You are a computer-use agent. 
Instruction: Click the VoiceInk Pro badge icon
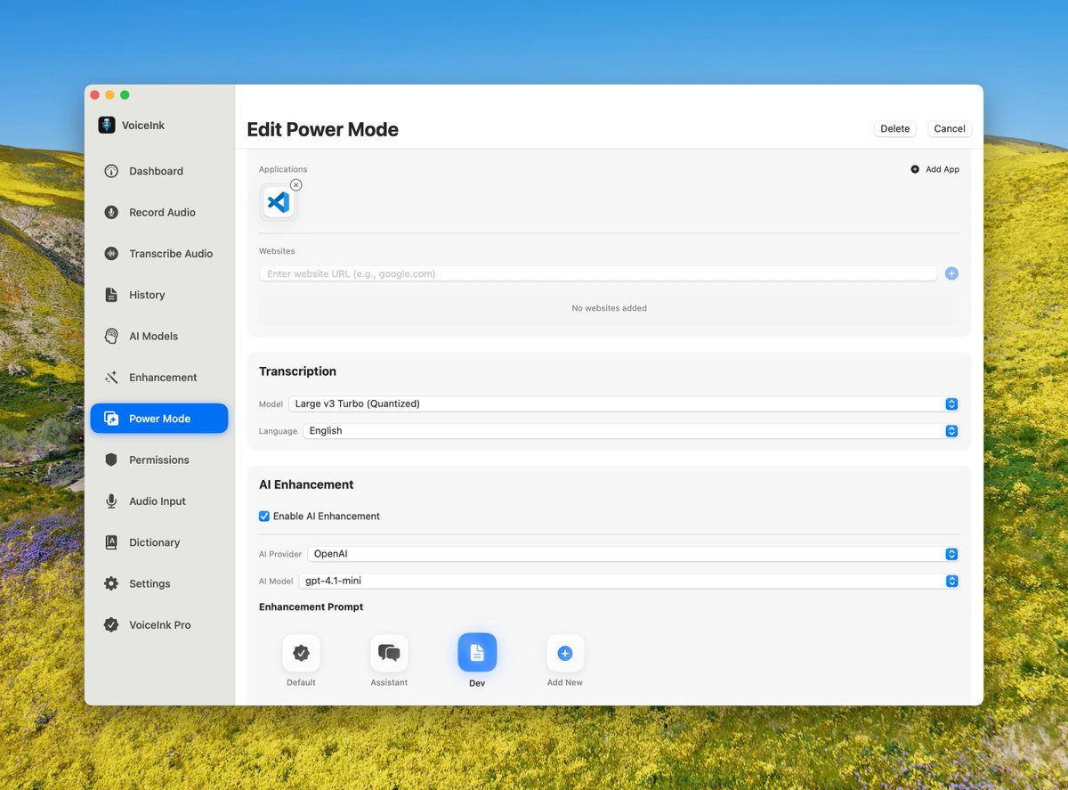pos(111,625)
